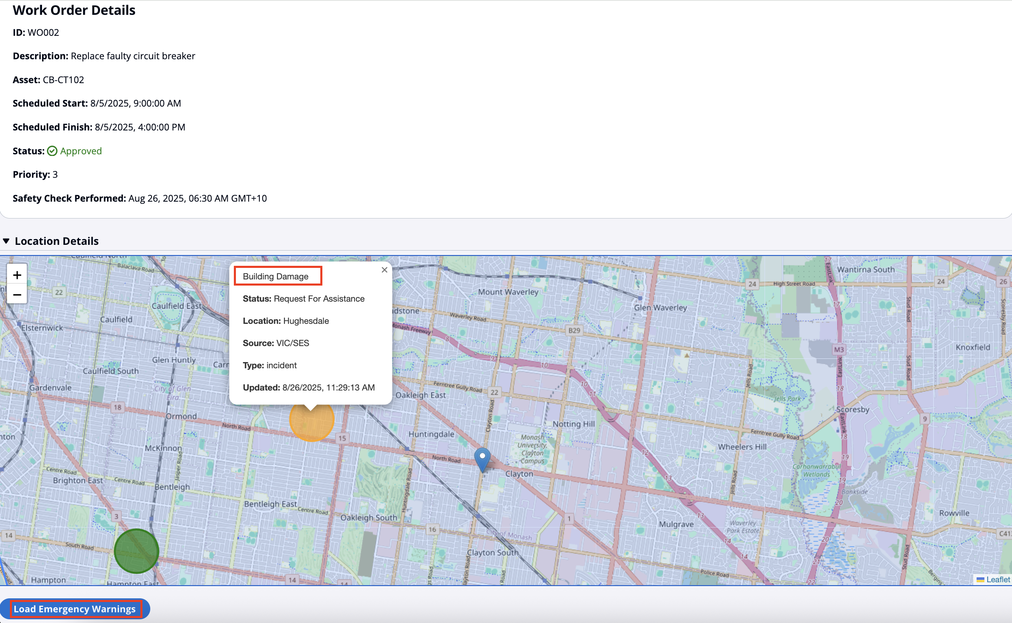Click the M3 highway shield on the map

tap(838, 350)
